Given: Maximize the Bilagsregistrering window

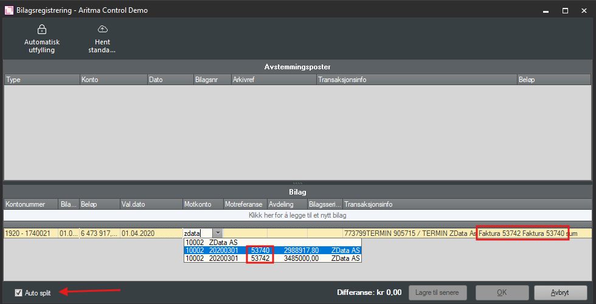Looking at the screenshot, I should (565, 10).
